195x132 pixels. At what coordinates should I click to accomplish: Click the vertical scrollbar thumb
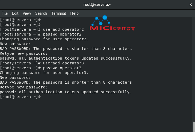tap(194, 127)
